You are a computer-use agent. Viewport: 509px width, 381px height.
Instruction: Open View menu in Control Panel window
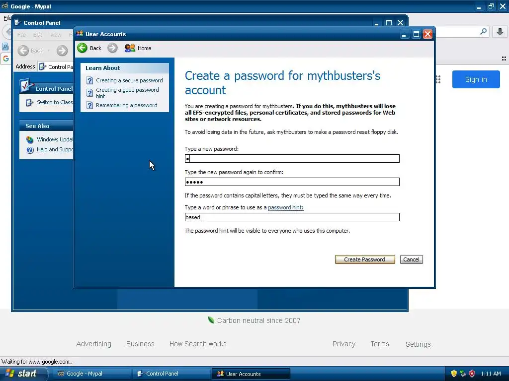56,35
